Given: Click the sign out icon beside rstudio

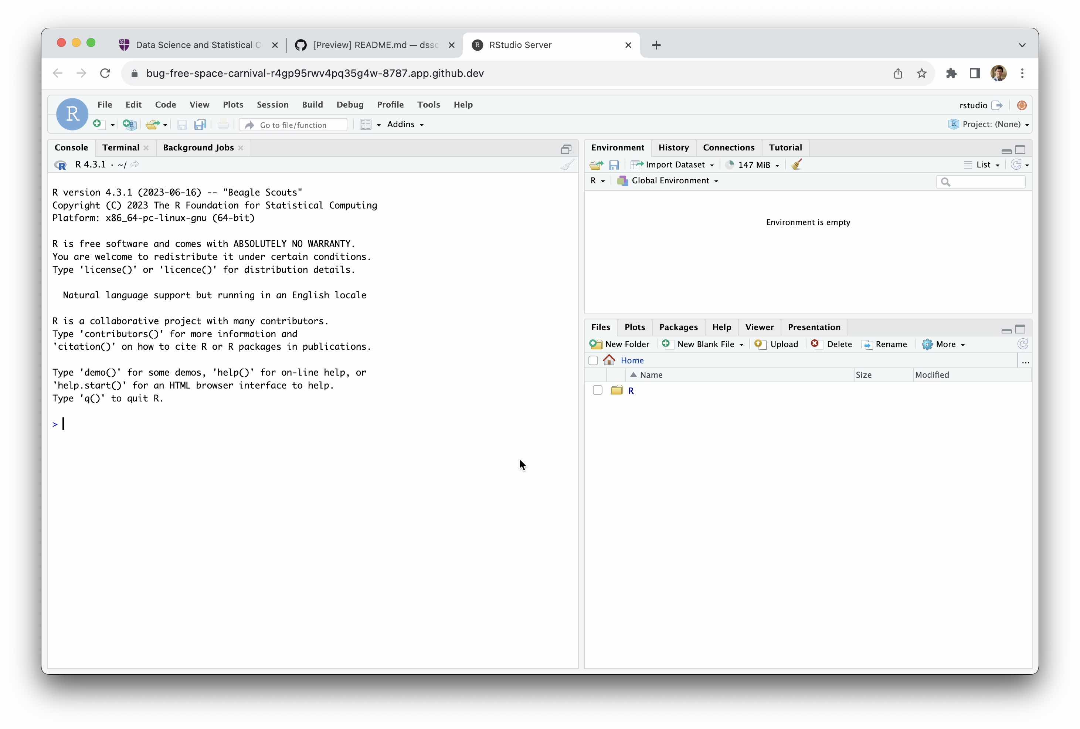Looking at the screenshot, I should click(997, 105).
